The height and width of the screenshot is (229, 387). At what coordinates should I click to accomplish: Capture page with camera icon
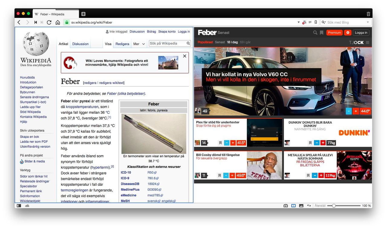tap(286, 206)
